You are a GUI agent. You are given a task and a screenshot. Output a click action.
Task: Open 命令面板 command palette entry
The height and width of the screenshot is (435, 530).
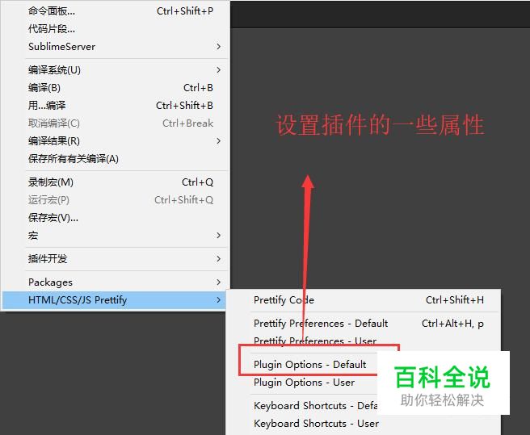[x=115, y=11]
